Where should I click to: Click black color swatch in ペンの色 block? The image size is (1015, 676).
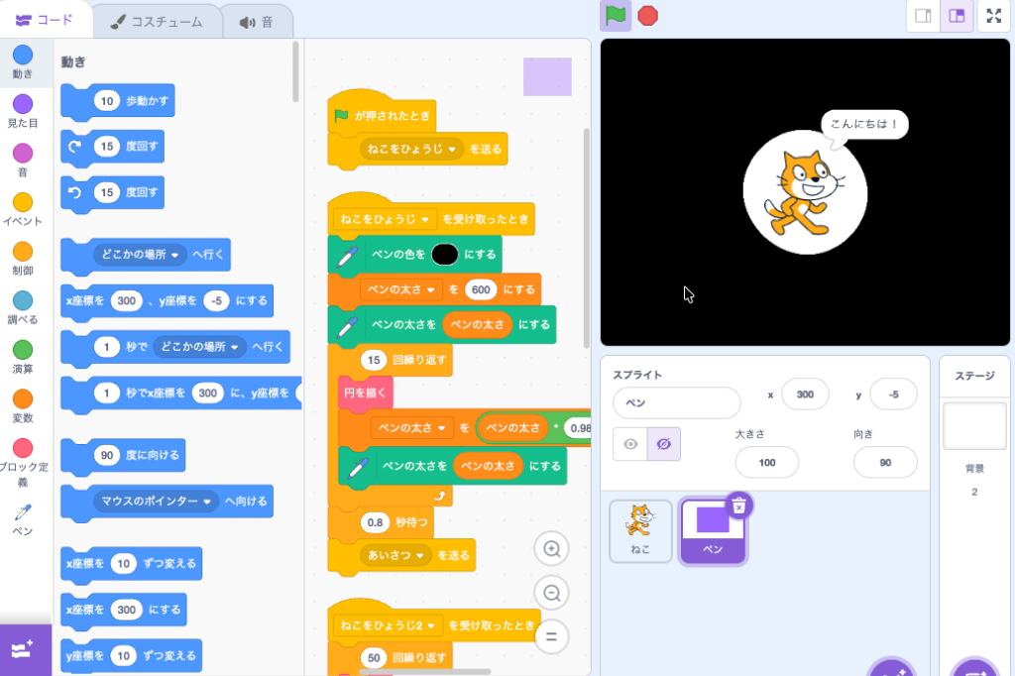(445, 255)
